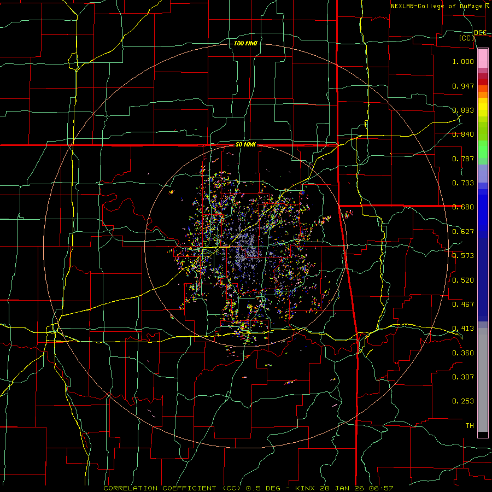Image resolution: width=492 pixels, height=492 pixels.
Task: Click the 0.5 DEG elevation text
Action: 263,488
